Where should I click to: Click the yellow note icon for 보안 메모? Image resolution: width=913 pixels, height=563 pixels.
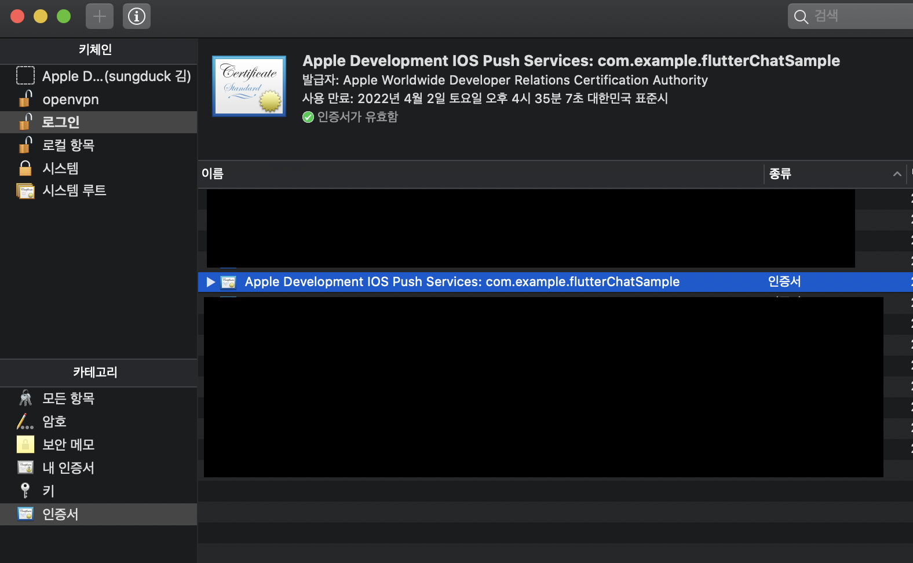25,444
